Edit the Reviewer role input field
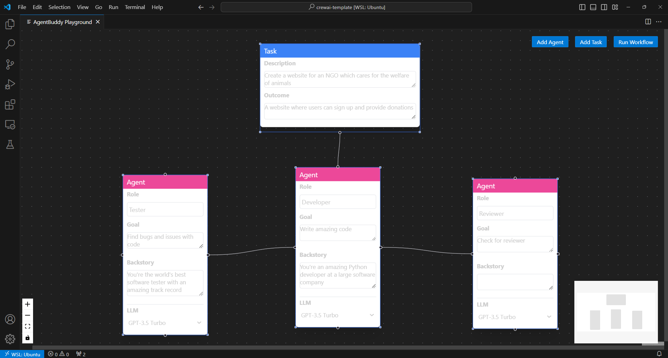This screenshot has height=358, width=668. click(x=515, y=213)
